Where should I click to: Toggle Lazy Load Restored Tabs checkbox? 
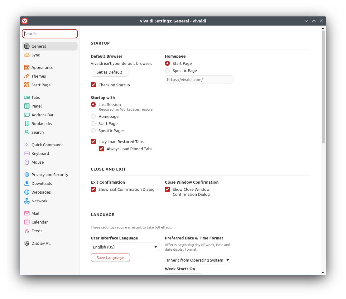click(x=93, y=142)
